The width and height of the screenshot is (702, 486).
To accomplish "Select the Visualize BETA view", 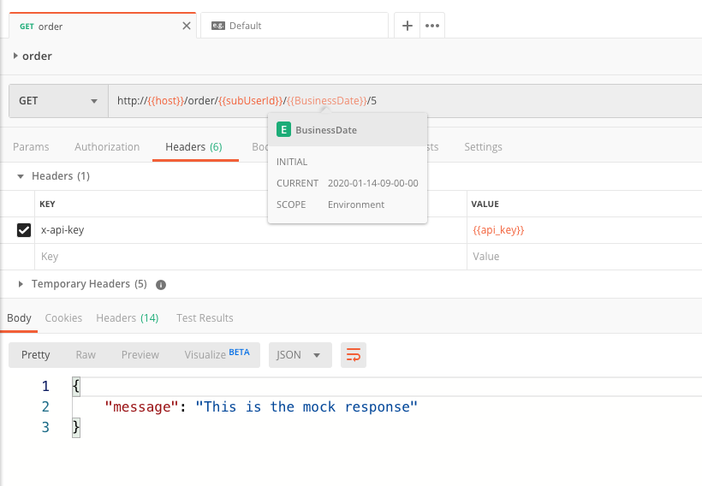I will (x=217, y=354).
